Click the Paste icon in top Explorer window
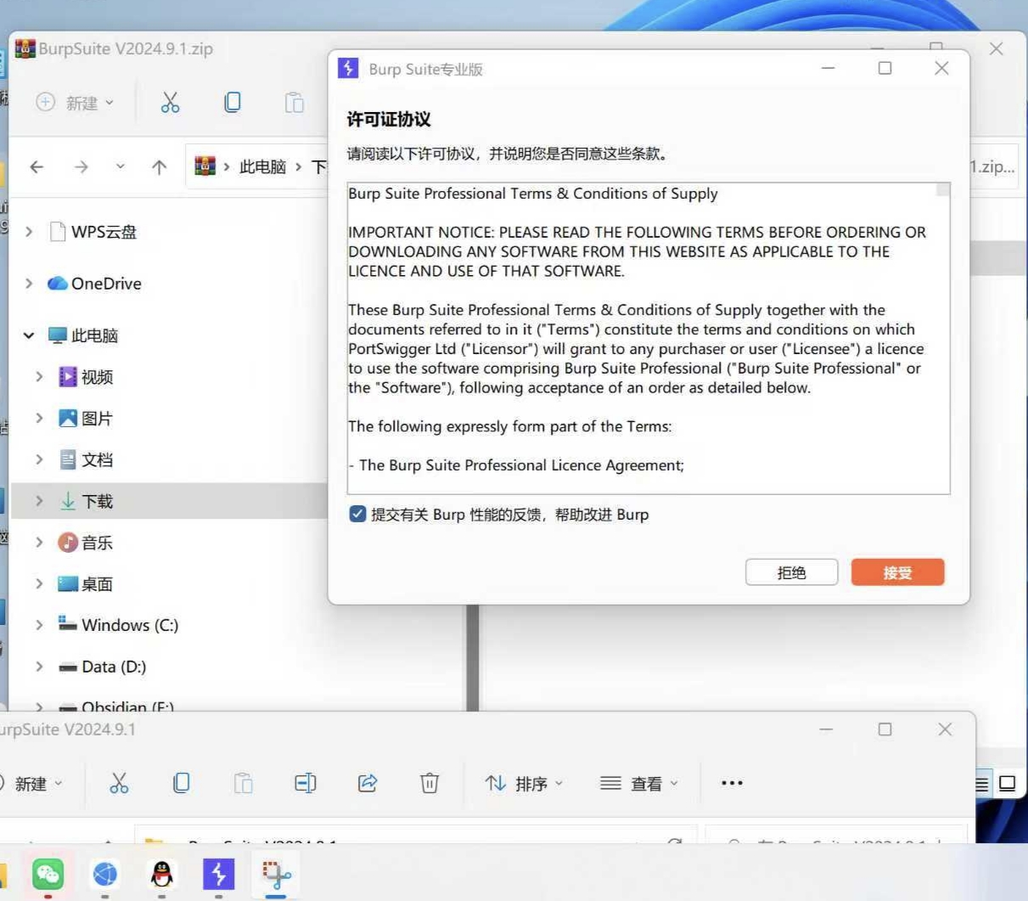Screen dimensions: 1028x901 (x=294, y=103)
